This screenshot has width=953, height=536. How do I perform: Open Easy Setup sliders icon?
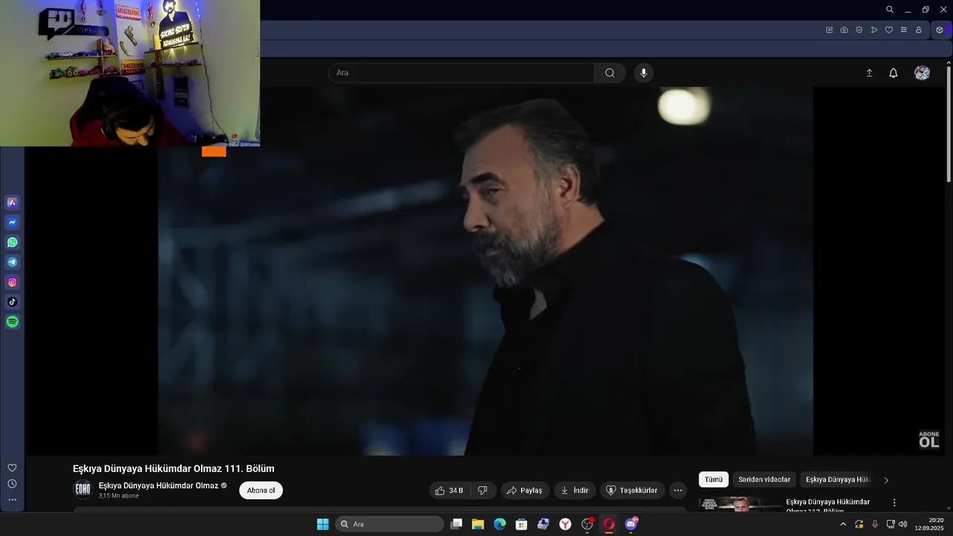pos(904,30)
